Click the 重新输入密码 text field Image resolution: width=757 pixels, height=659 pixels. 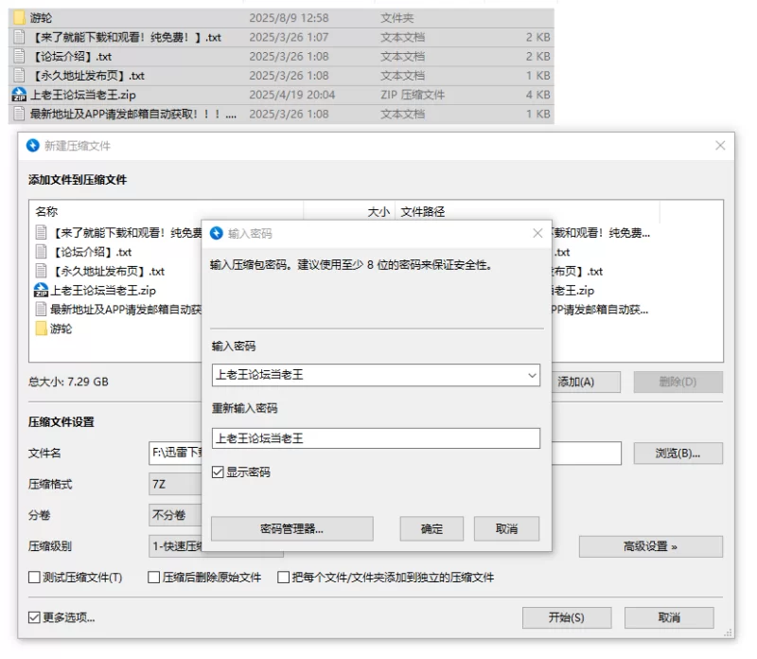[x=376, y=438]
